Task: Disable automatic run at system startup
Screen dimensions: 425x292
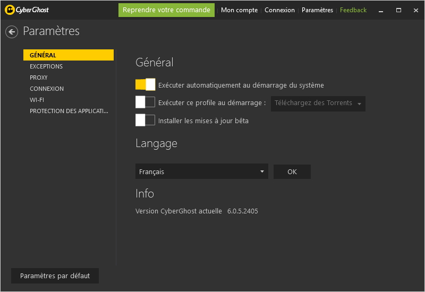Action: coord(145,84)
